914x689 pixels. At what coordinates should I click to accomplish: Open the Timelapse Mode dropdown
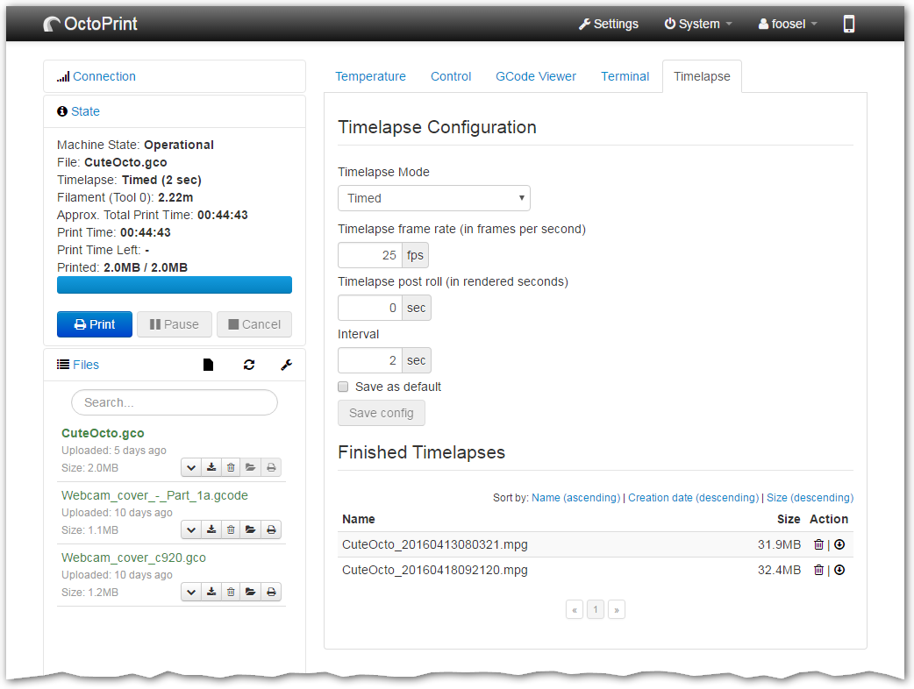coord(433,198)
